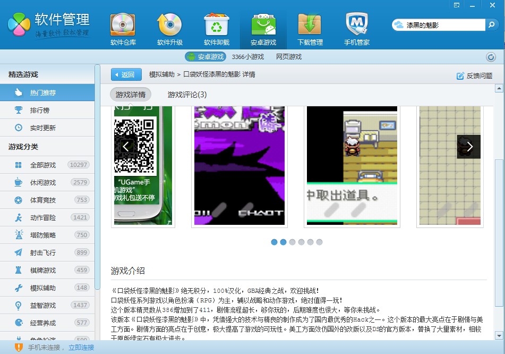
Task: Open the 游戏评论(3) reviews tab
Action: click(187, 95)
